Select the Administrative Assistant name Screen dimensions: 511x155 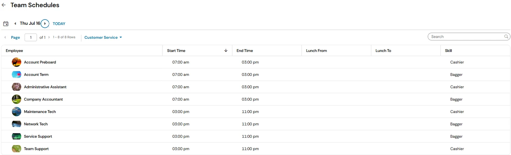coord(45,87)
